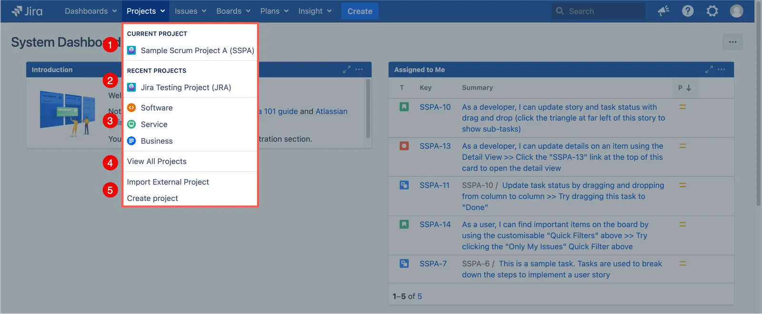
Task: Choose Software project type
Action: [190, 108]
